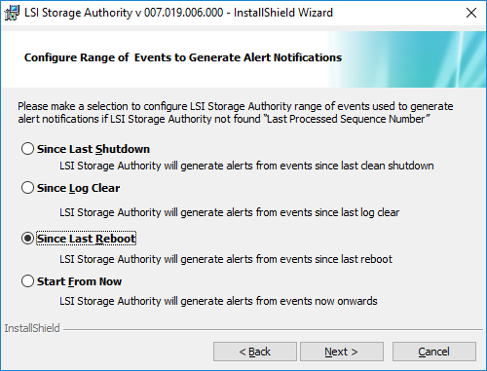This screenshot has width=487, height=371.
Task: Click the description about events now onwards
Action: (x=218, y=301)
